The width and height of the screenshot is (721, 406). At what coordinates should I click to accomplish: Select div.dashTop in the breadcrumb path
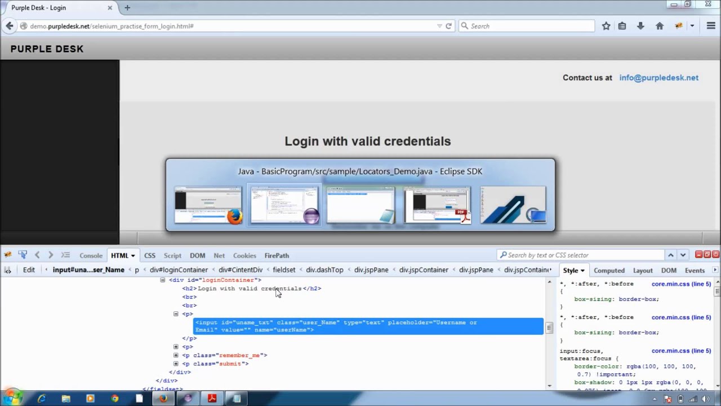[x=324, y=270]
